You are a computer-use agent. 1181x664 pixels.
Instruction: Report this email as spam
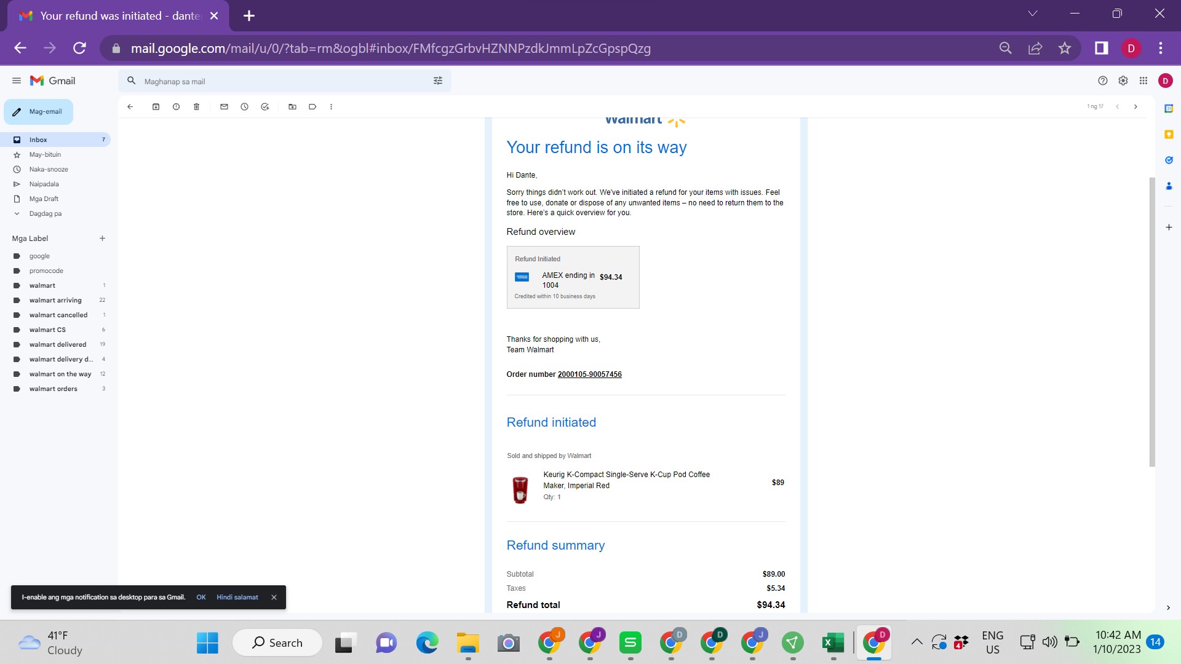pyautogui.click(x=176, y=107)
